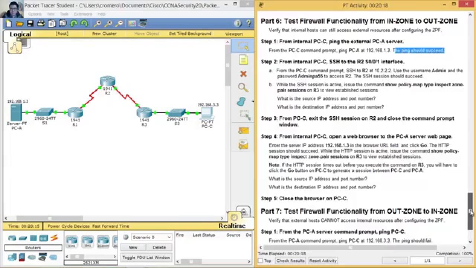Click the [Root] navigation label
The width and height of the screenshot is (476, 268).
coord(62,33)
